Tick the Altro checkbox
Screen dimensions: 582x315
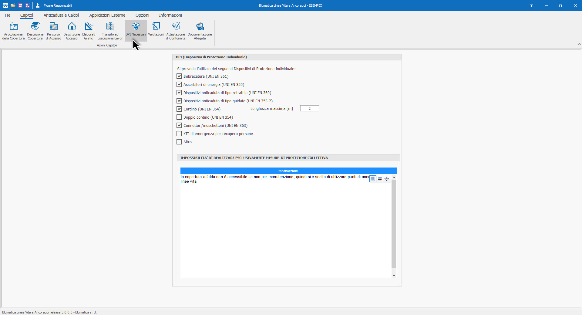click(179, 142)
